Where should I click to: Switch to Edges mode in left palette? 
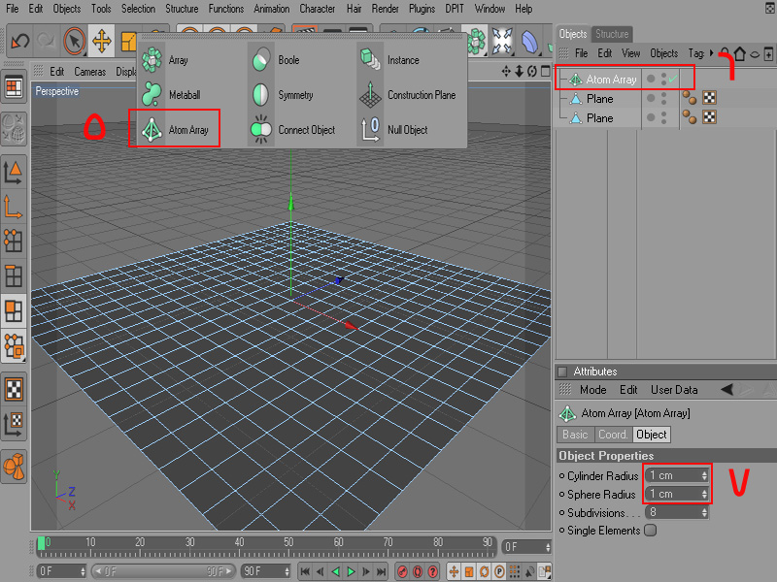point(14,275)
